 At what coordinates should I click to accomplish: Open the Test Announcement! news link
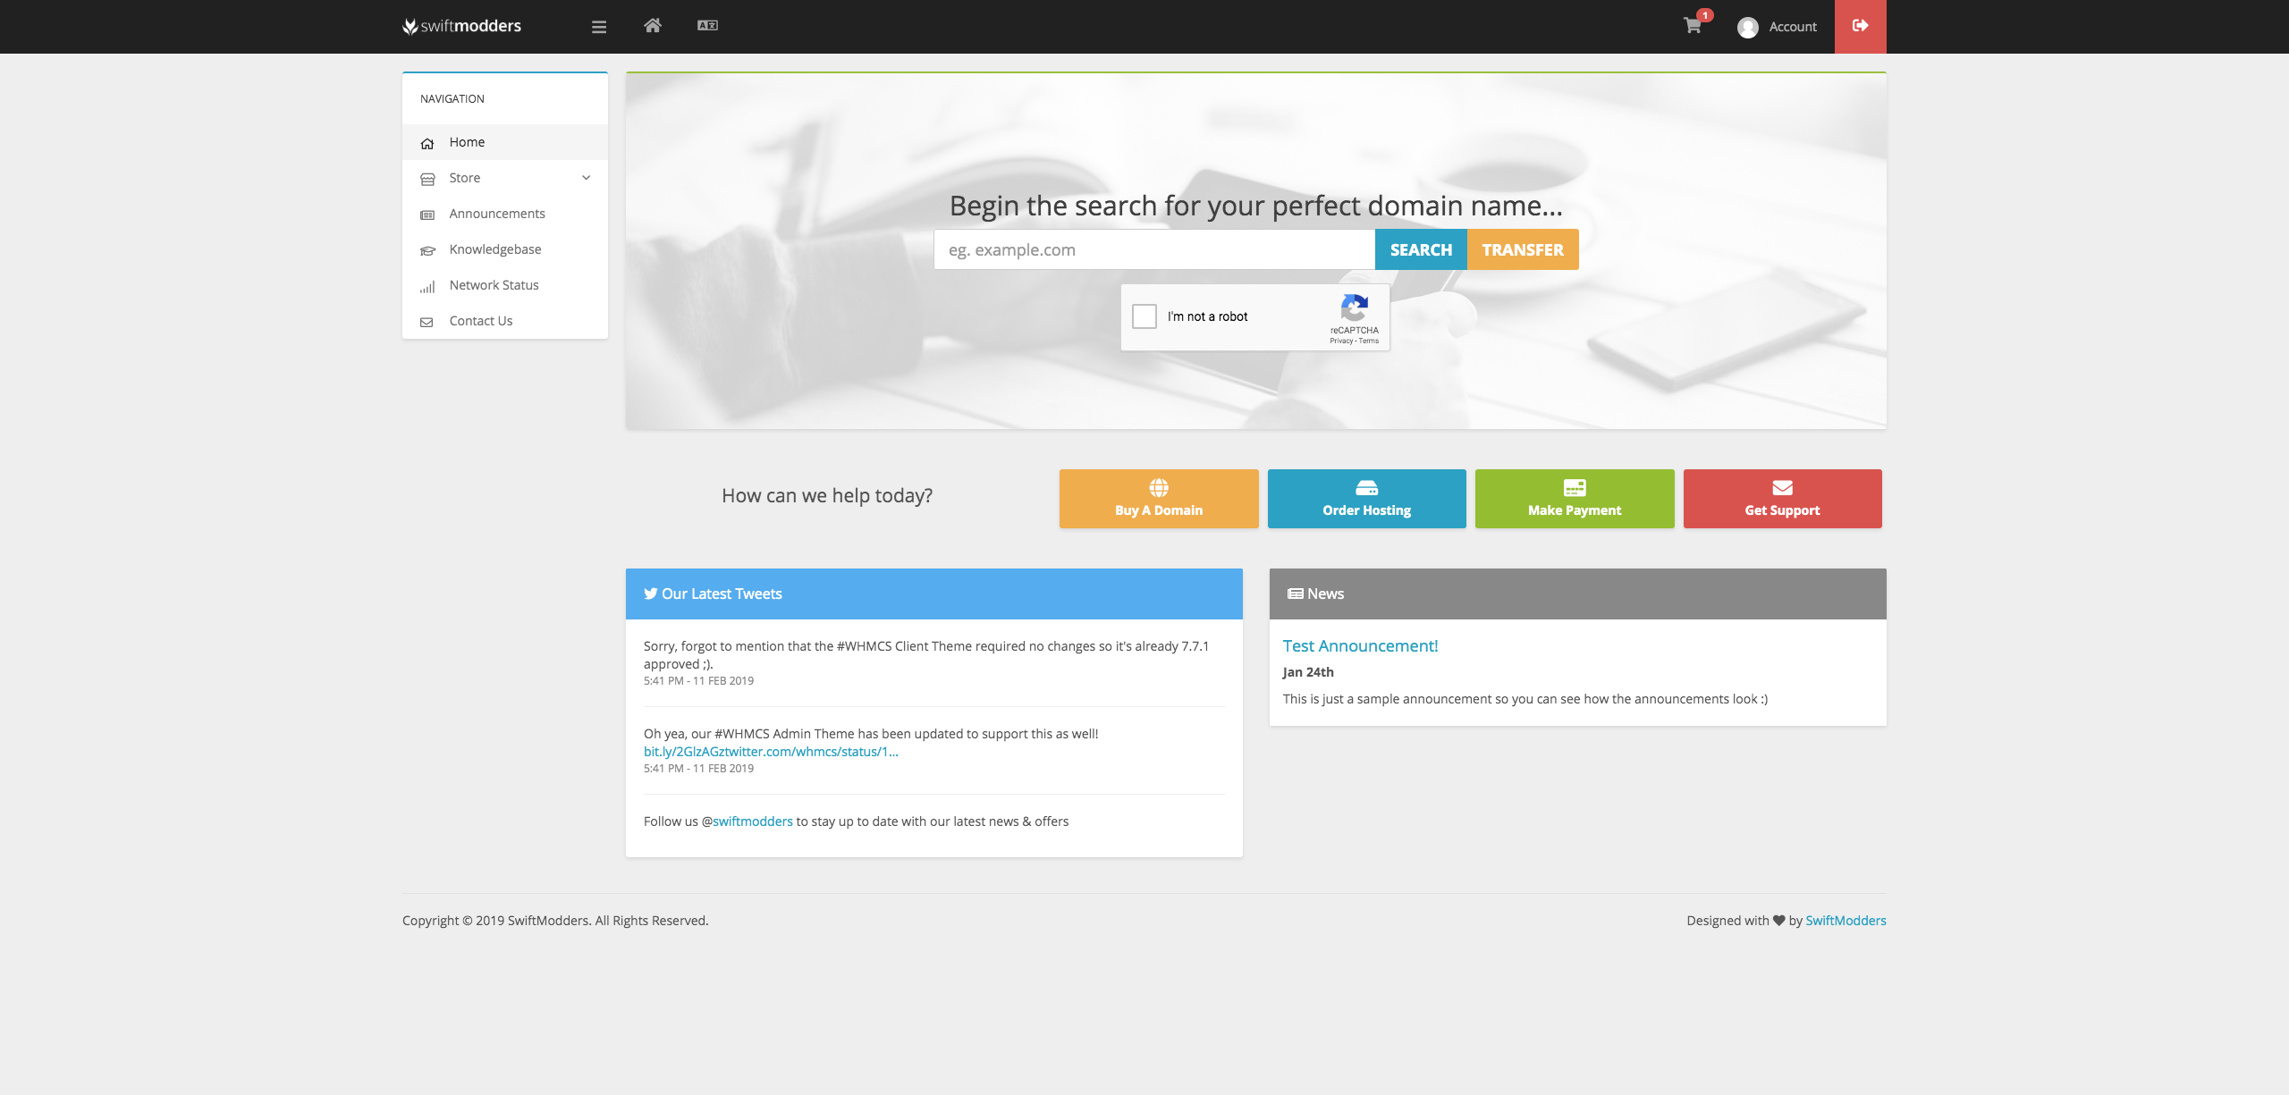(x=1360, y=646)
